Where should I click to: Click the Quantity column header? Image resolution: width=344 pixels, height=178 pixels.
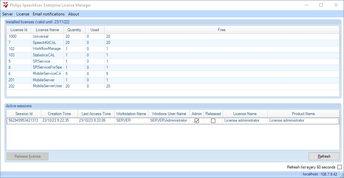tap(74, 30)
